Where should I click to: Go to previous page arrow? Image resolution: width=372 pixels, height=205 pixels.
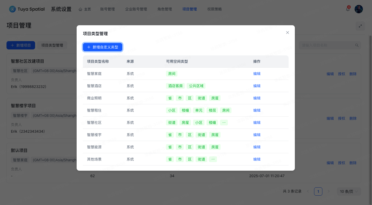coord(308,191)
